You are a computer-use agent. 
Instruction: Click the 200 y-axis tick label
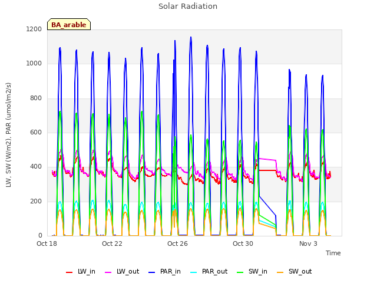pos(36,202)
